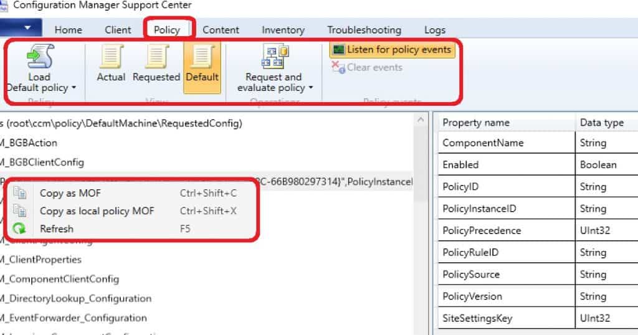This screenshot has height=335, width=638.
Task: Click the tree scrollbar up arrow
Action: tap(421, 120)
